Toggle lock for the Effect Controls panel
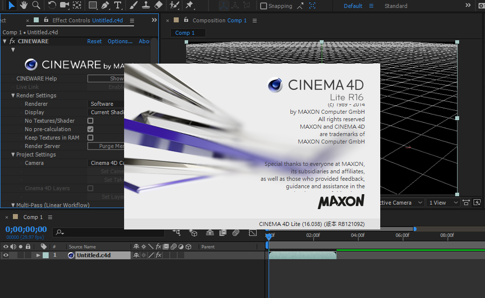The image size is (485, 298). [x=46, y=20]
